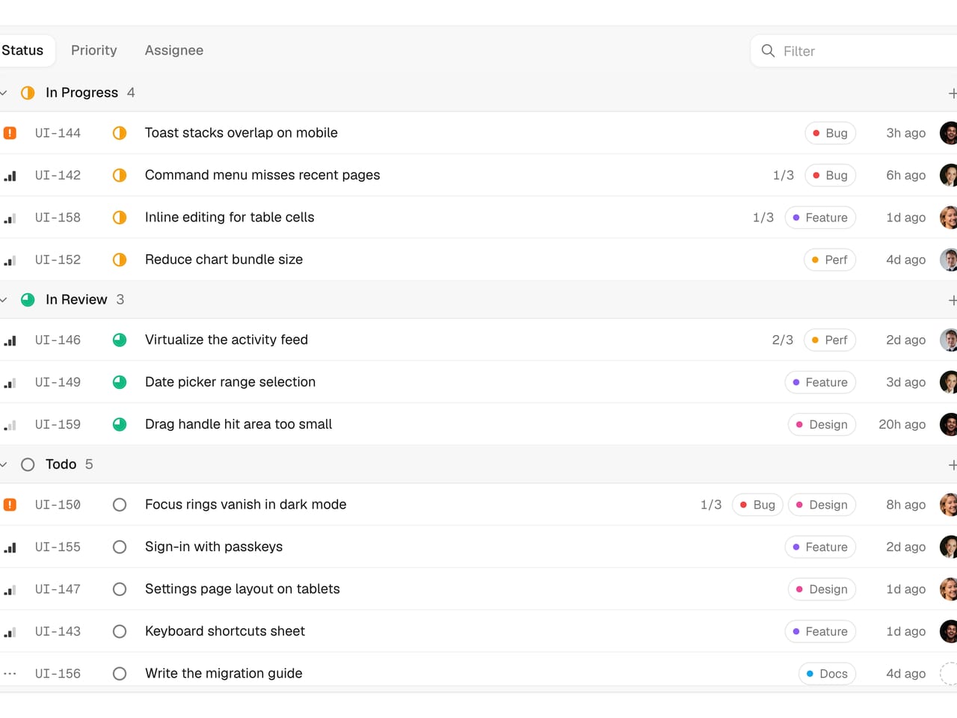Open issue 'Reduce chart bundle size'
Image resolution: width=957 pixels, height=718 pixels.
click(224, 260)
